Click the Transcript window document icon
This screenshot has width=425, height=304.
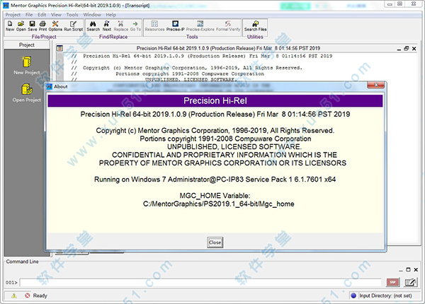point(59,48)
